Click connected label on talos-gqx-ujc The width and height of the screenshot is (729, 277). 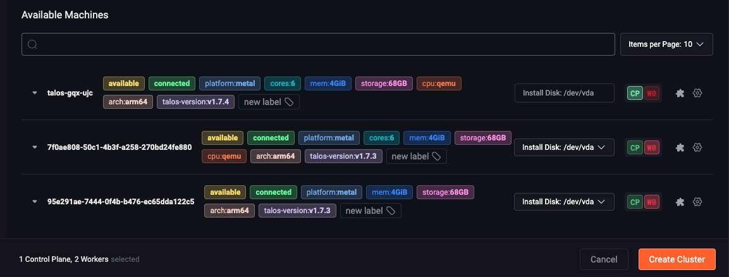point(172,83)
